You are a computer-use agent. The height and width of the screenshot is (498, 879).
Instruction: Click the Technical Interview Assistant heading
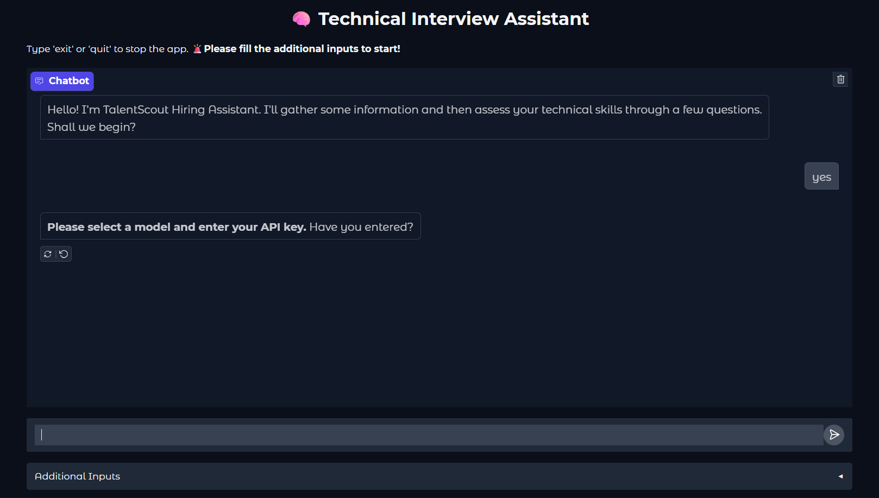click(453, 19)
